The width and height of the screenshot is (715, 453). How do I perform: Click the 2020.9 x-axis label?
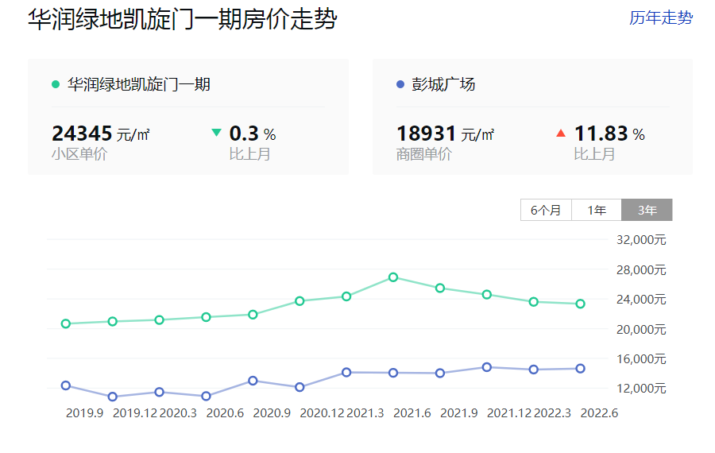coord(272,413)
